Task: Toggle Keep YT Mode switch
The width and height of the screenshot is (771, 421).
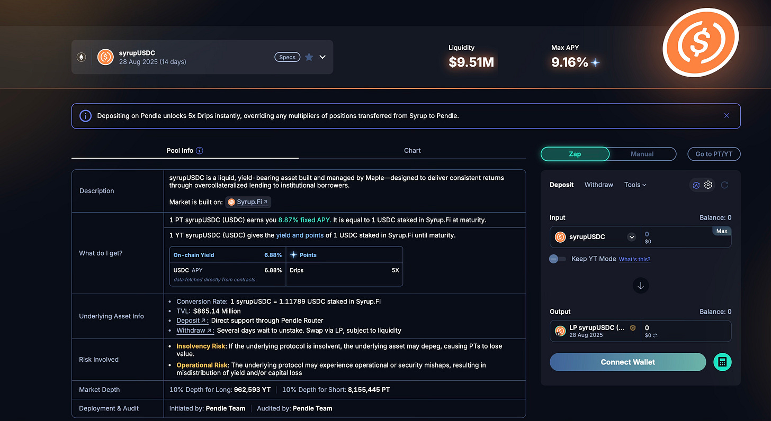Action: 557,259
